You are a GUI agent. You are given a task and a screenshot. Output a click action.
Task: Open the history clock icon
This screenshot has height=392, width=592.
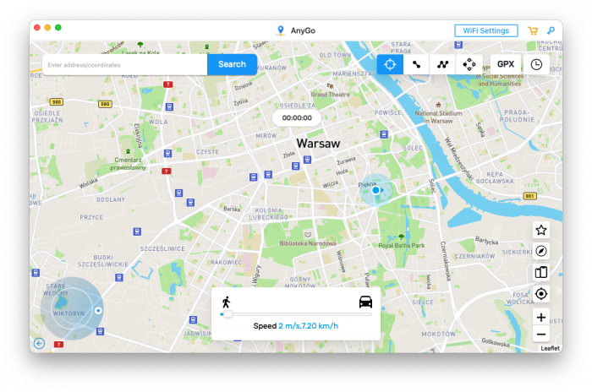tap(536, 64)
